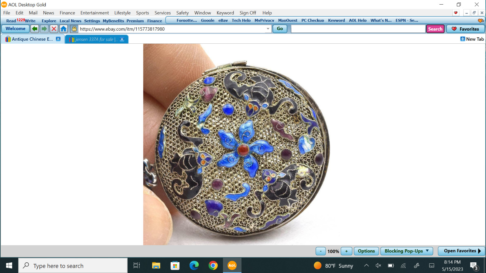Click the red Stop (X) icon
This screenshot has height=273, width=486.
tap(54, 29)
